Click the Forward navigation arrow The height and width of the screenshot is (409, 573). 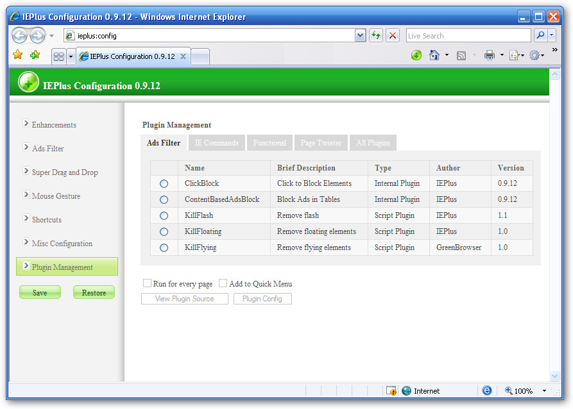tap(37, 36)
